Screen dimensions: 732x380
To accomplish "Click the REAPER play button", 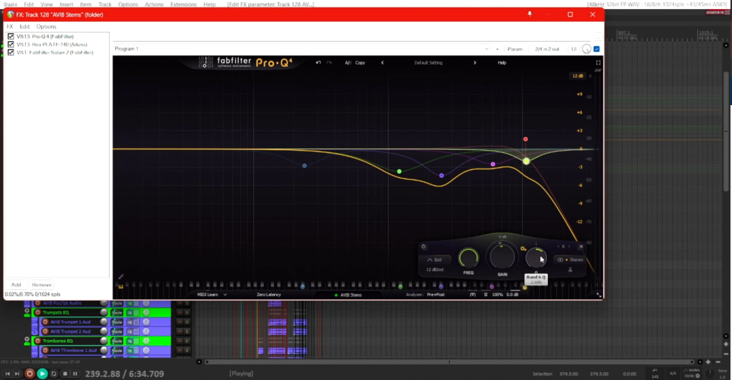I will pyautogui.click(x=42, y=374).
